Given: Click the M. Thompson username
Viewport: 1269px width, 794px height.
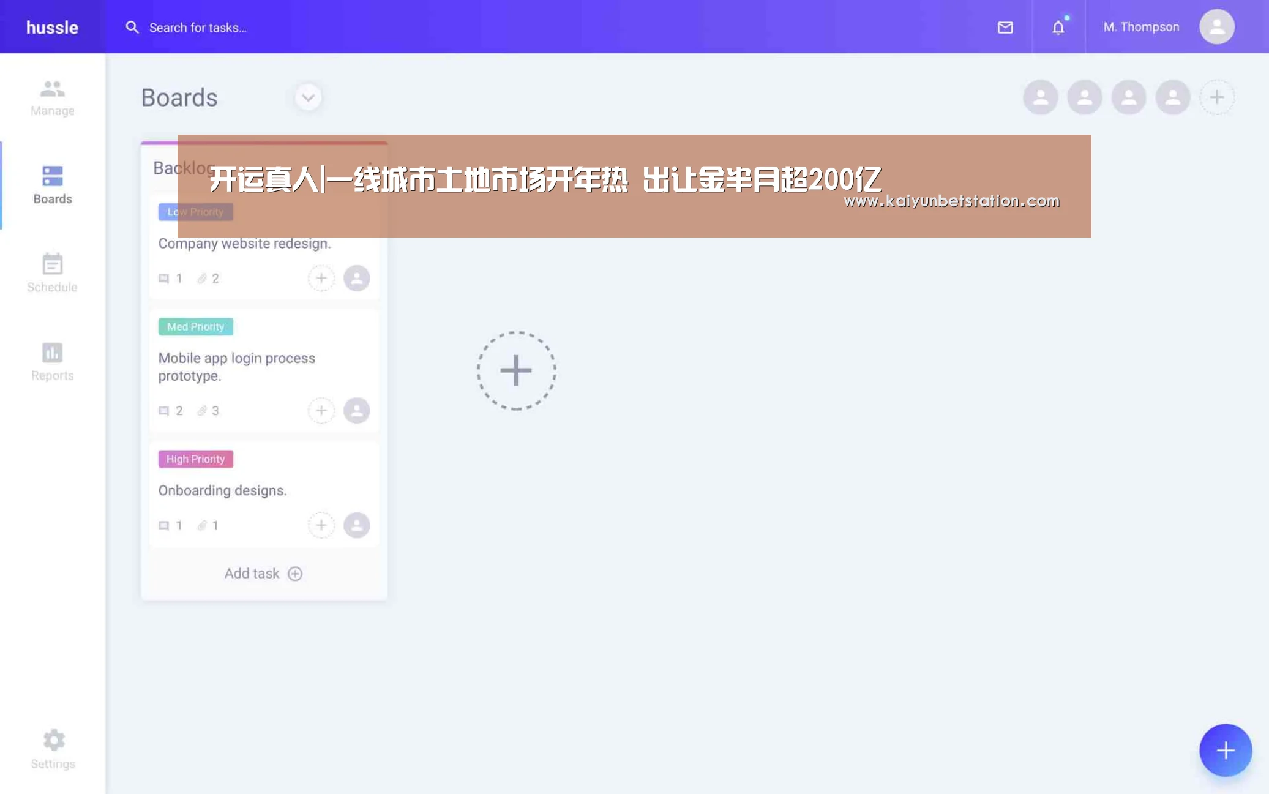Looking at the screenshot, I should [x=1140, y=27].
